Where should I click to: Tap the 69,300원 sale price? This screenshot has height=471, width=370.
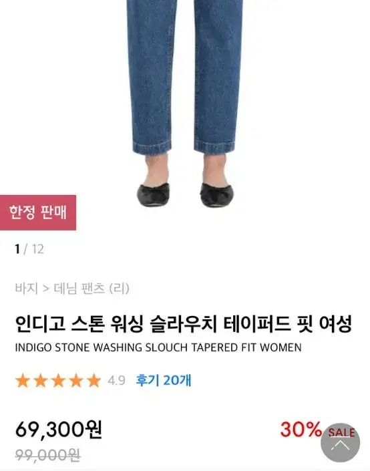point(59,430)
